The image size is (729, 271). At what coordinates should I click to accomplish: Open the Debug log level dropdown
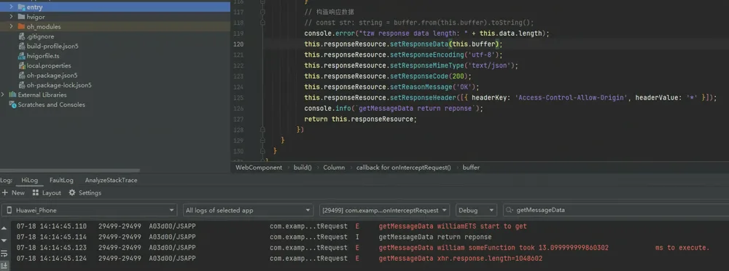476,210
